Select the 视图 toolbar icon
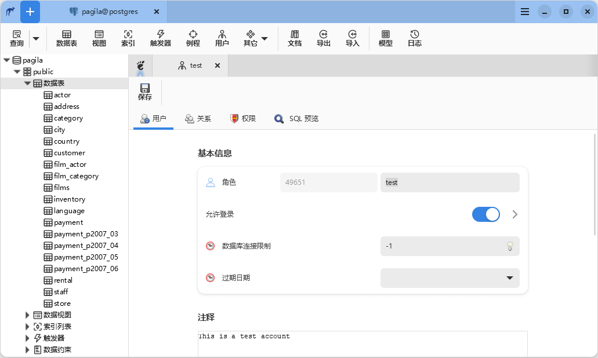The height and width of the screenshot is (358, 598). (99, 38)
